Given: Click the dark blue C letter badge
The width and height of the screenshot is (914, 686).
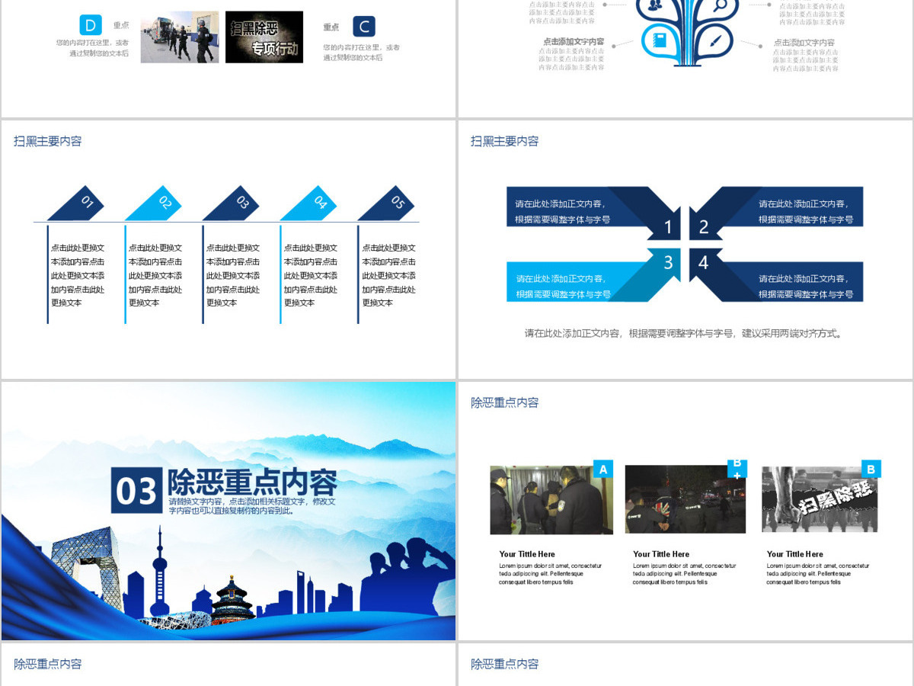Looking at the screenshot, I should click(364, 27).
